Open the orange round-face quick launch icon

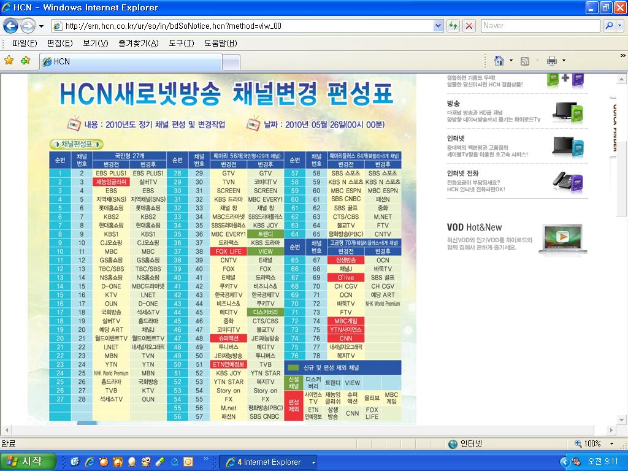(x=103, y=462)
